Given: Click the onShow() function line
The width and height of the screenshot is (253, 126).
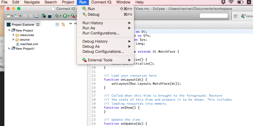Looking at the screenshot, I should pyautogui.click(x=122, y=108).
